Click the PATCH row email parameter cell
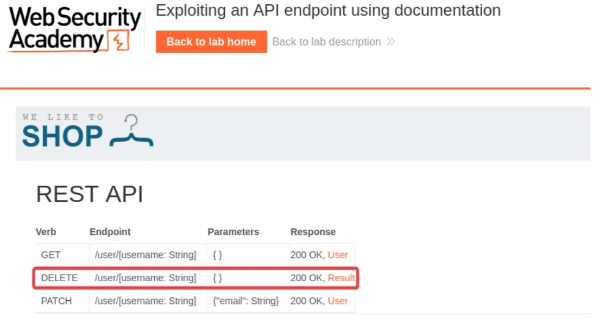Viewport: 599px width, 323px height. click(x=245, y=301)
